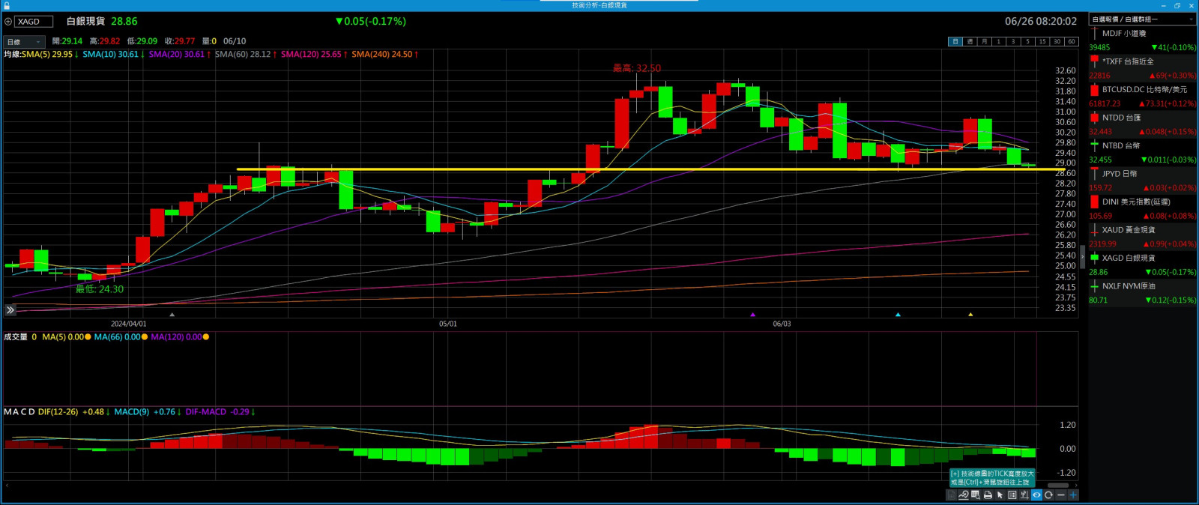This screenshot has height=505, width=1199.
Task: Open the data table search icon
Action: [975, 495]
